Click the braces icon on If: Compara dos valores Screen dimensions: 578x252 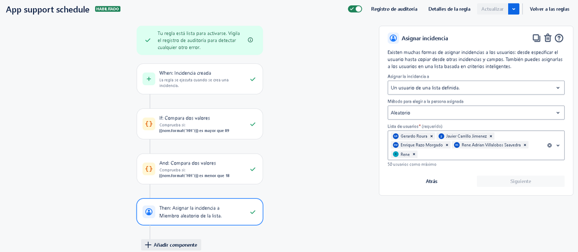tap(149, 124)
